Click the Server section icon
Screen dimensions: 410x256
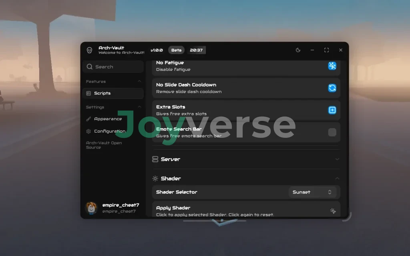click(155, 159)
